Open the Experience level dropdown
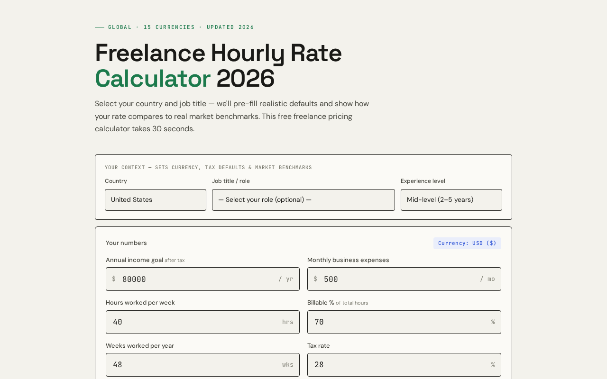The width and height of the screenshot is (607, 379). click(451, 200)
